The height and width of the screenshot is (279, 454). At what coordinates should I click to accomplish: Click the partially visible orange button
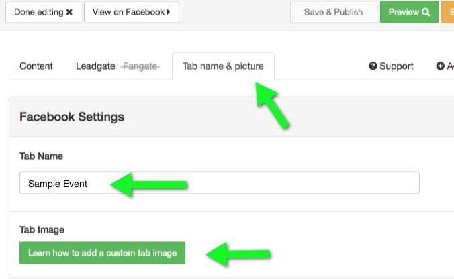448,12
